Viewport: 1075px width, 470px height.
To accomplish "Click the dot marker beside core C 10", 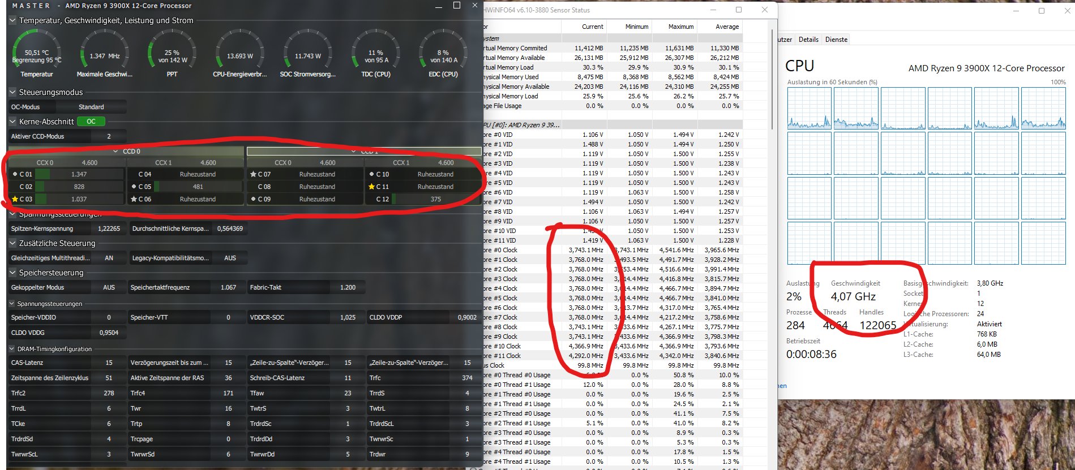I will click(371, 174).
